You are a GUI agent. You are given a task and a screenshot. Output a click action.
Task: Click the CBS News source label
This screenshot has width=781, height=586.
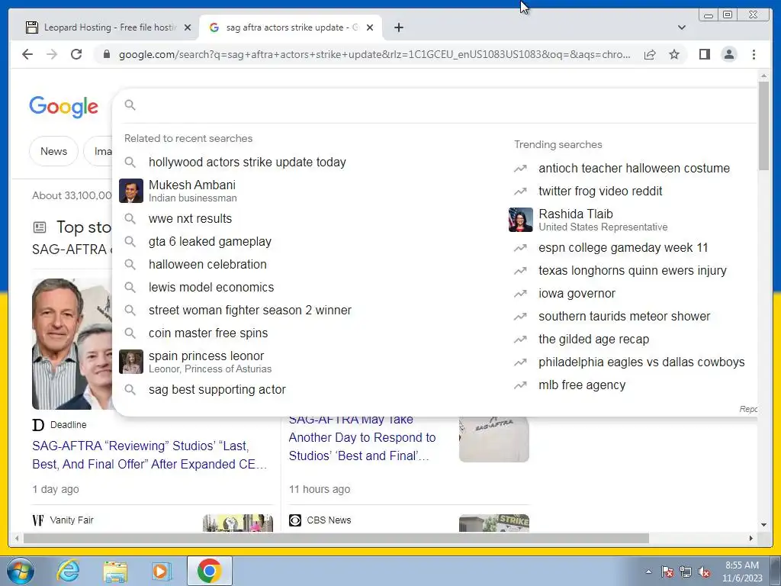pos(329,520)
